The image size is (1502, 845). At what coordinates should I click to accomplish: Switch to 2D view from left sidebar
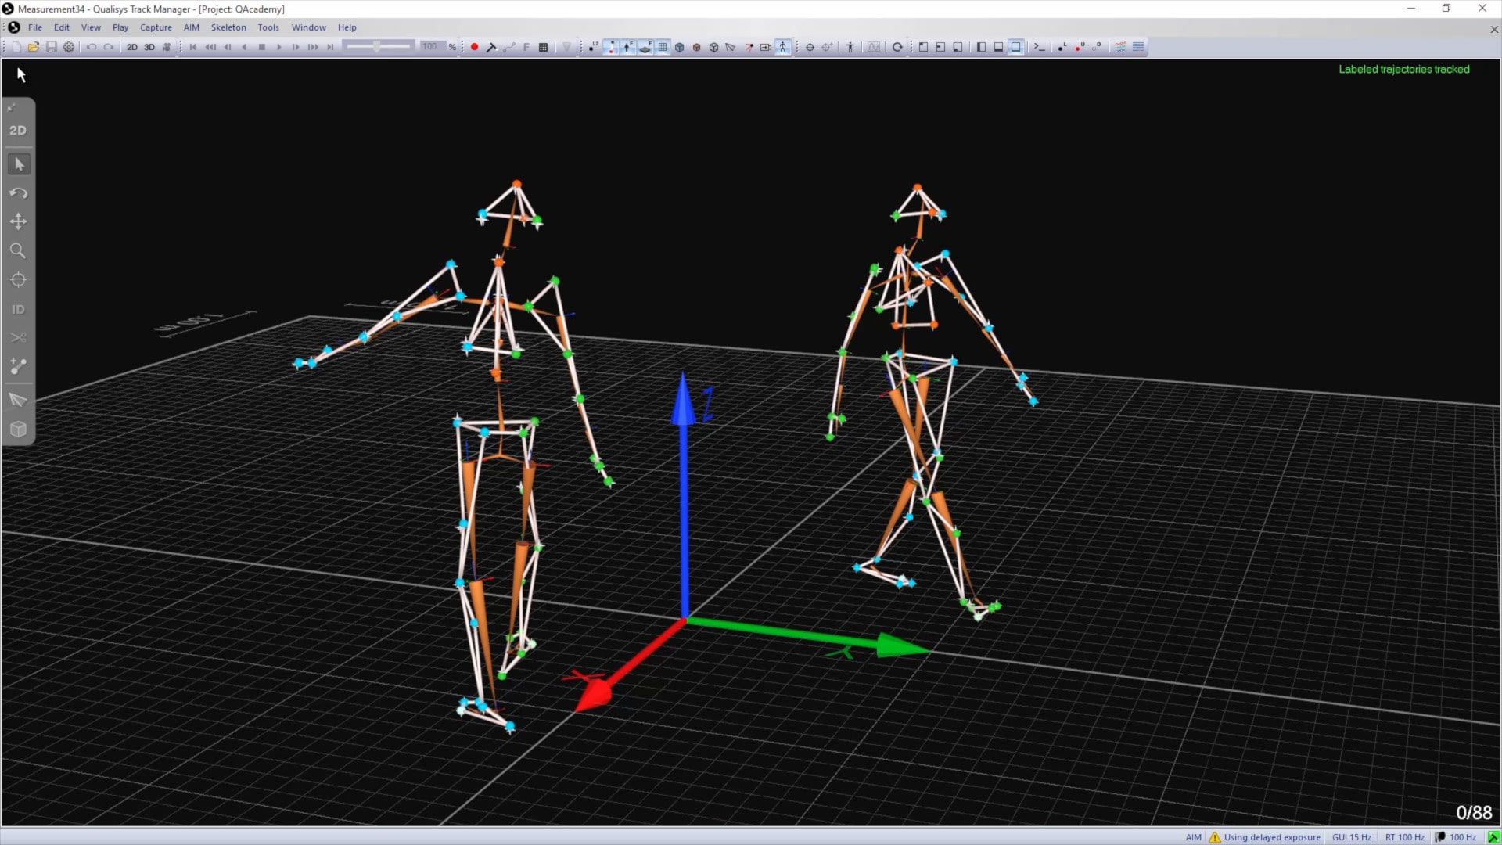click(x=18, y=131)
